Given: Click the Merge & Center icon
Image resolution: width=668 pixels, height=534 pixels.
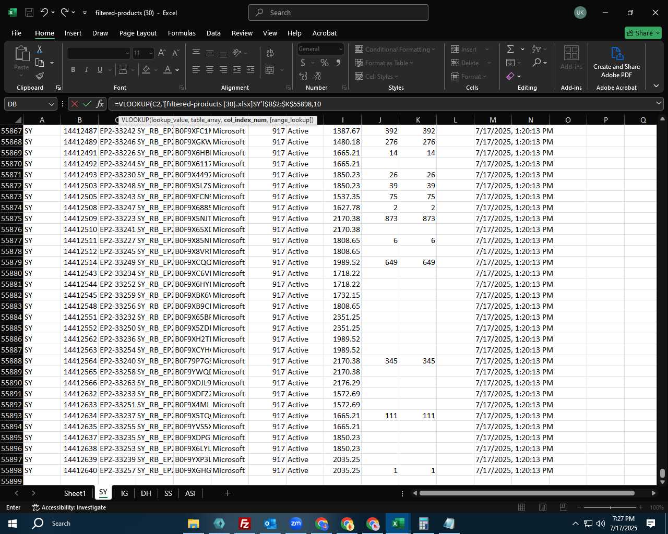Looking at the screenshot, I should coord(270,70).
